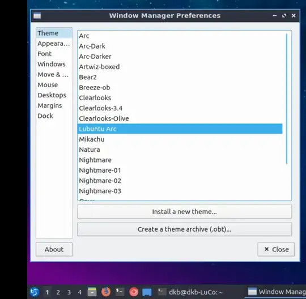Select the Arc theme
The image size is (306, 299).
pyautogui.click(x=180, y=36)
